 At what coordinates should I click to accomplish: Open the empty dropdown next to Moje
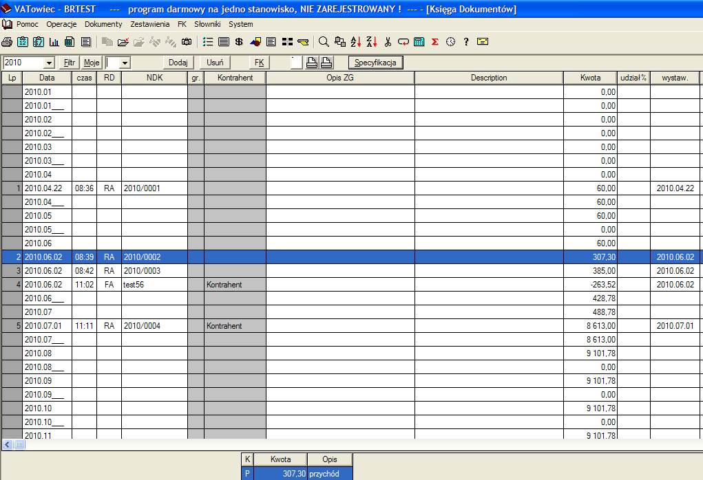click(x=125, y=63)
